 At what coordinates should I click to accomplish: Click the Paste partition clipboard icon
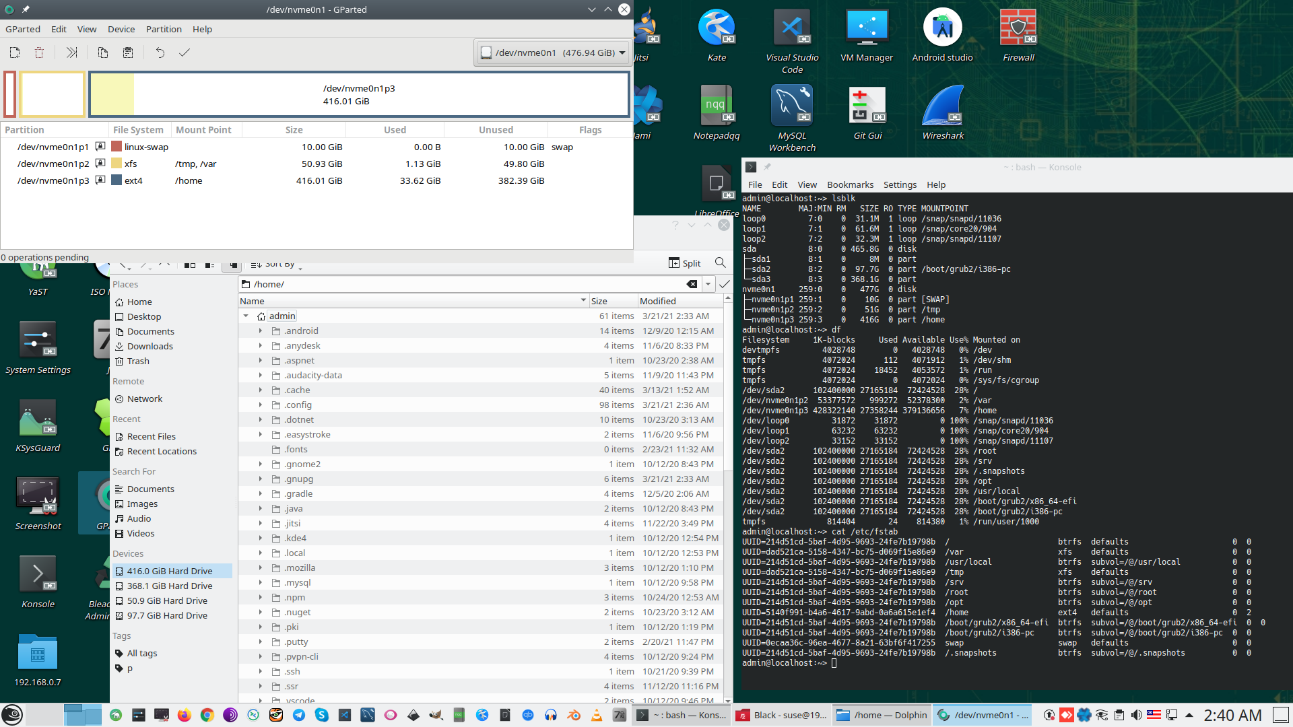tap(128, 53)
